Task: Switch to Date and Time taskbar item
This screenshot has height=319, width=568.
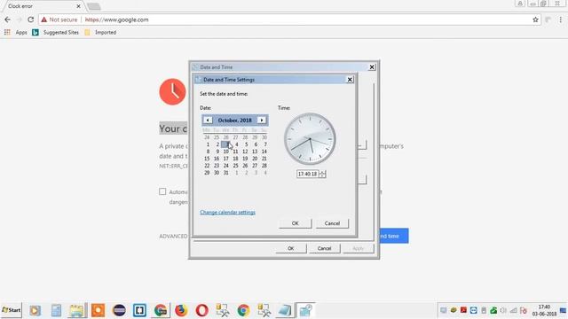Action: [305, 310]
